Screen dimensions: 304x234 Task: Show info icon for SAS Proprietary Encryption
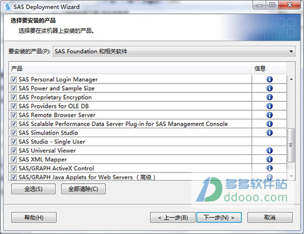[x=270, y=97]
